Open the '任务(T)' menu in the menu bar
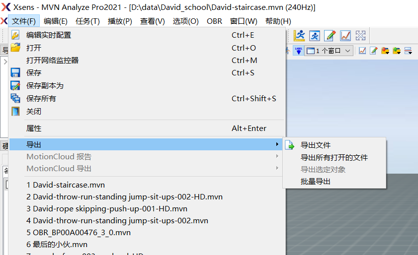Screen dimensions: 418x255 coord(87,21)
